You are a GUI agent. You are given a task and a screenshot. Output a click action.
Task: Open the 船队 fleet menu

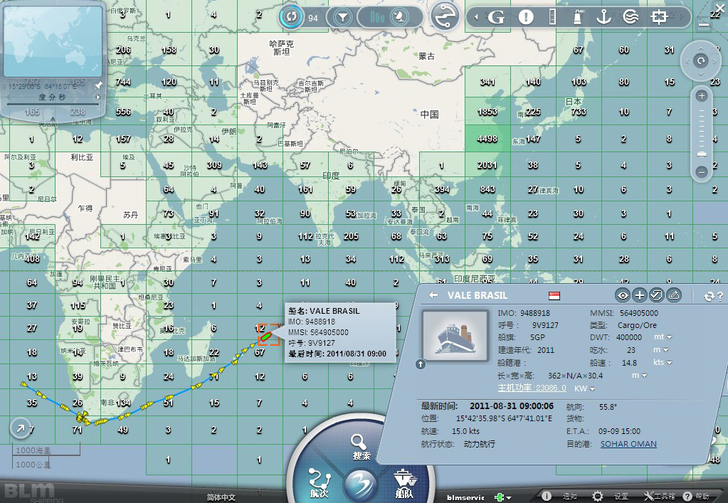tap(404, 483)
